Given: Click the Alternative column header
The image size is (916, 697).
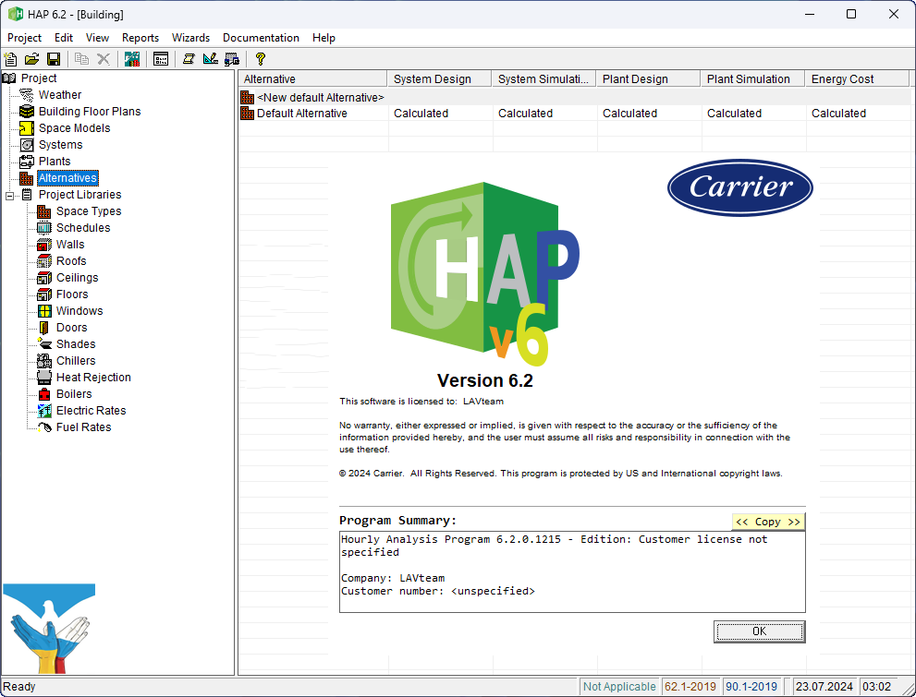Looking at the screenshot, I should click(312, 78).
